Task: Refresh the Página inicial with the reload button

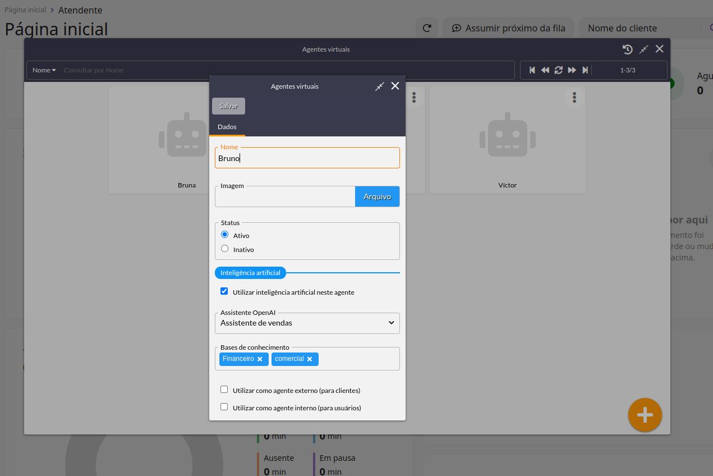Action: [427, 28]
